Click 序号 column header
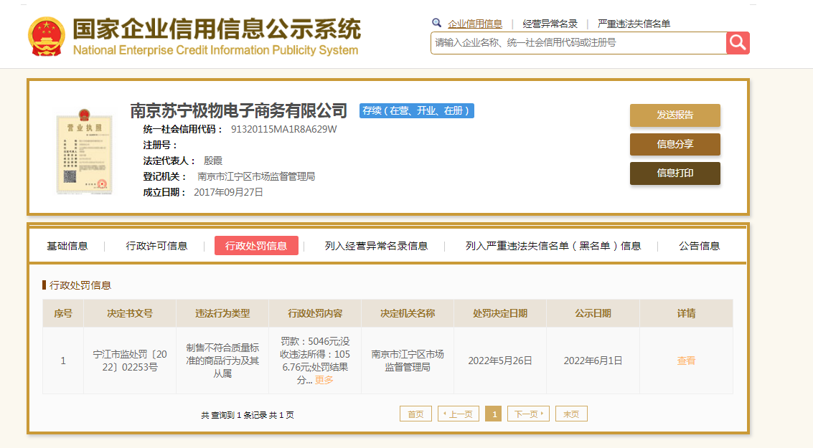This screenshot has height=448, width=813. [63, 313]
